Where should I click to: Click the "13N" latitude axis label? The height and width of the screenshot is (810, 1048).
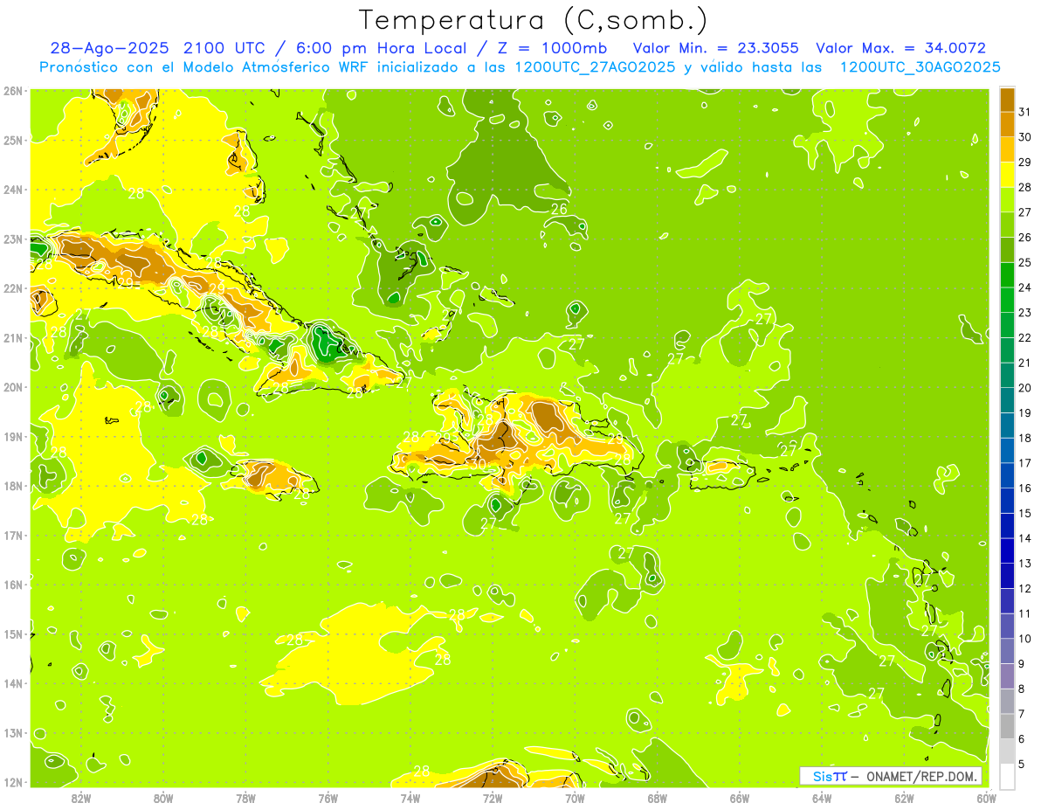tap(12, 732)
